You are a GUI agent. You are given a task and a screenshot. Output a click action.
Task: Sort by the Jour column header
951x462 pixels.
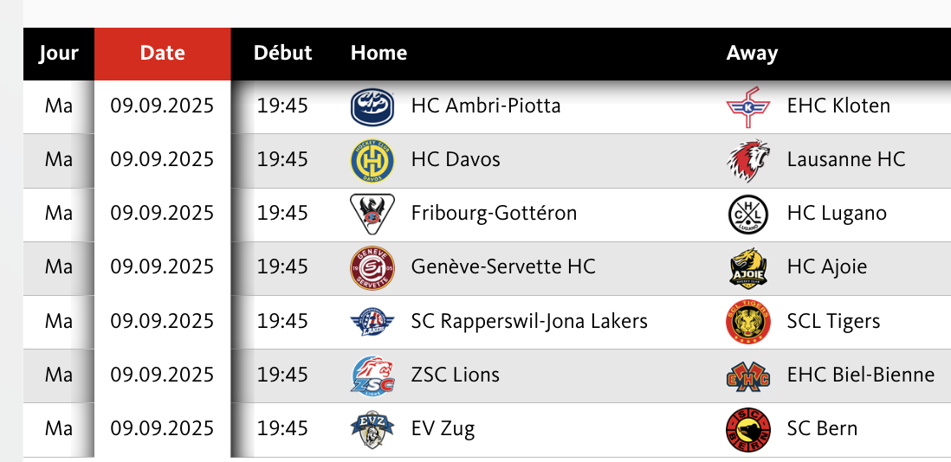(x=59, y=54)
